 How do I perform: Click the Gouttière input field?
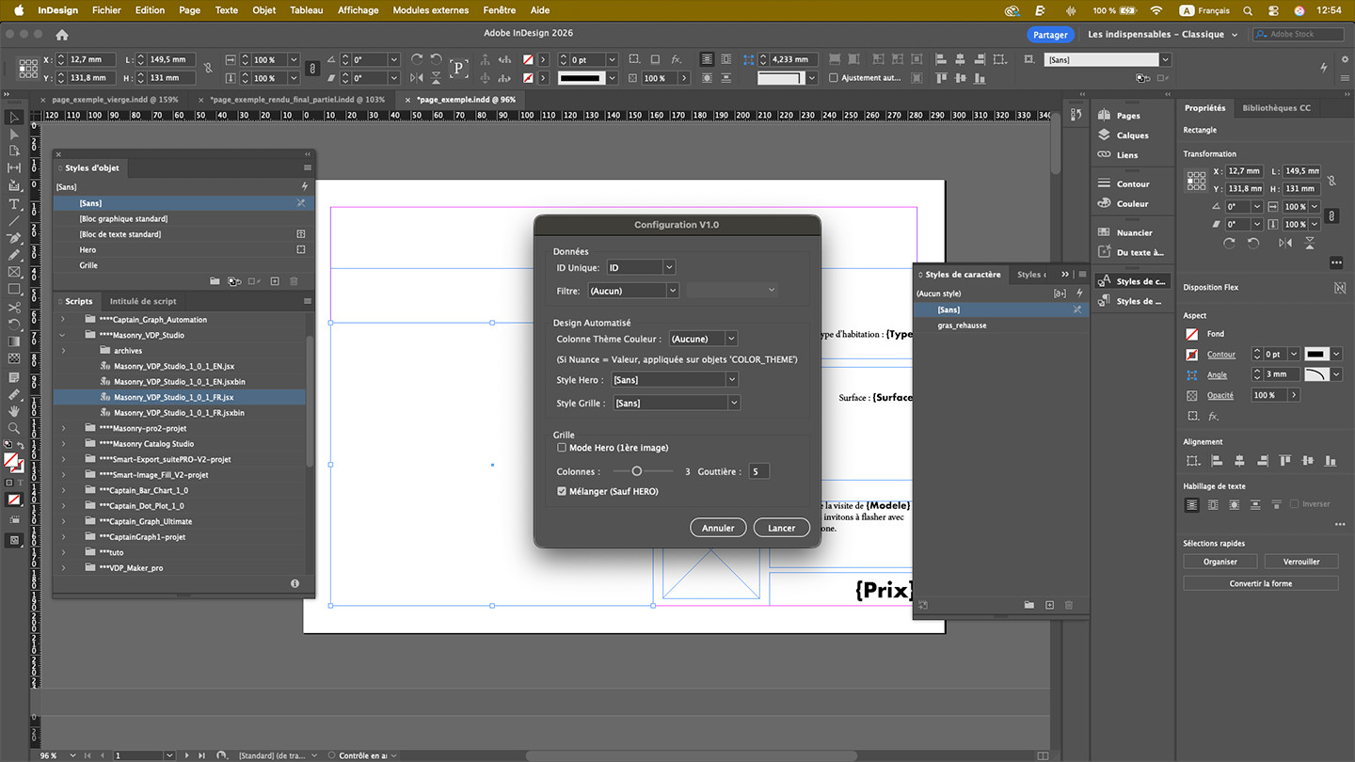coord(758,471)
